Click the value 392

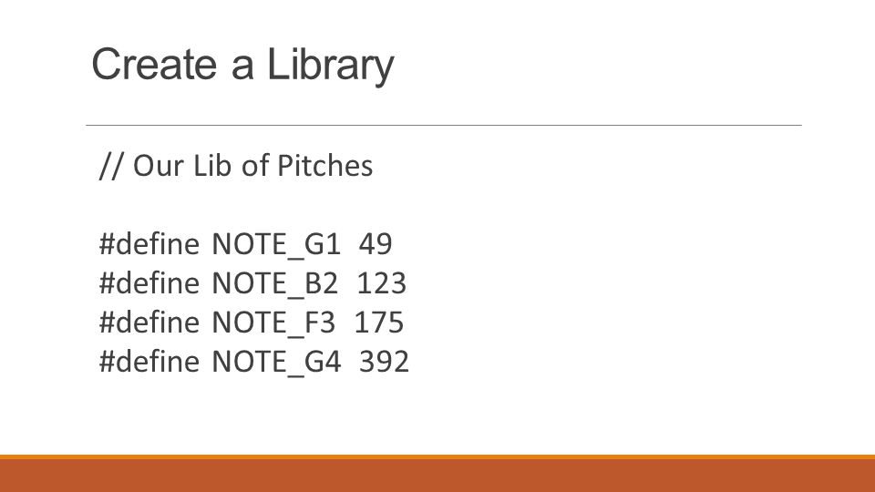(385, 361)
